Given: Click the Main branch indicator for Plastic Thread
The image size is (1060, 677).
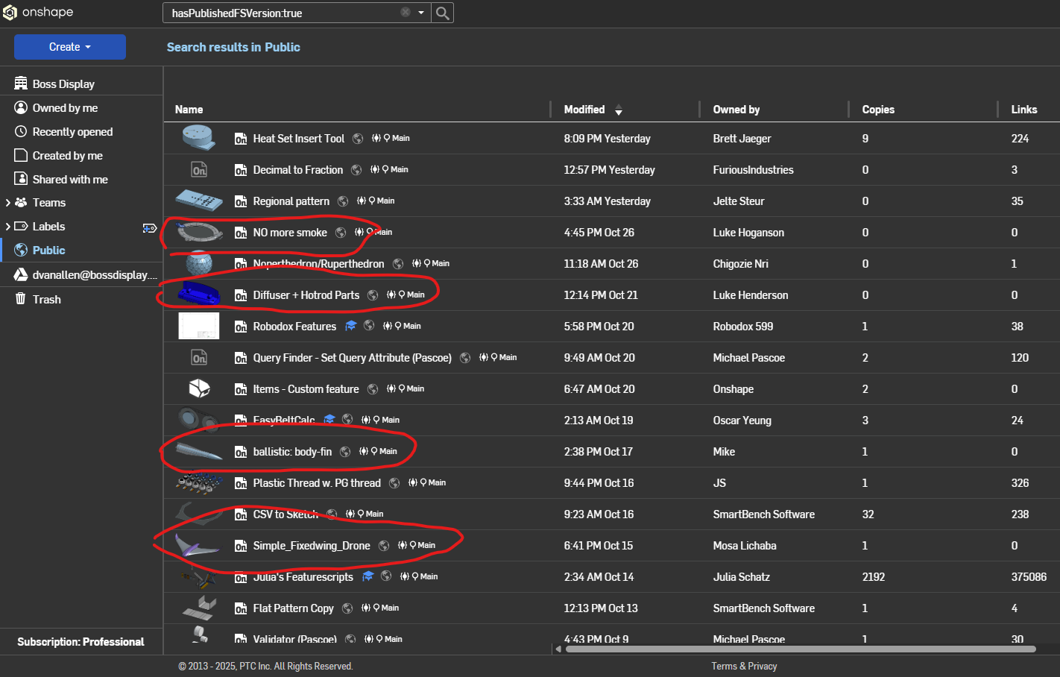Looking at the screenshot, I should pyautogui.click(x=433, y=482).
